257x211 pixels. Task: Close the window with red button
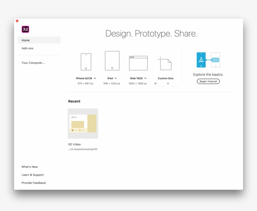(x=17, y=21)
